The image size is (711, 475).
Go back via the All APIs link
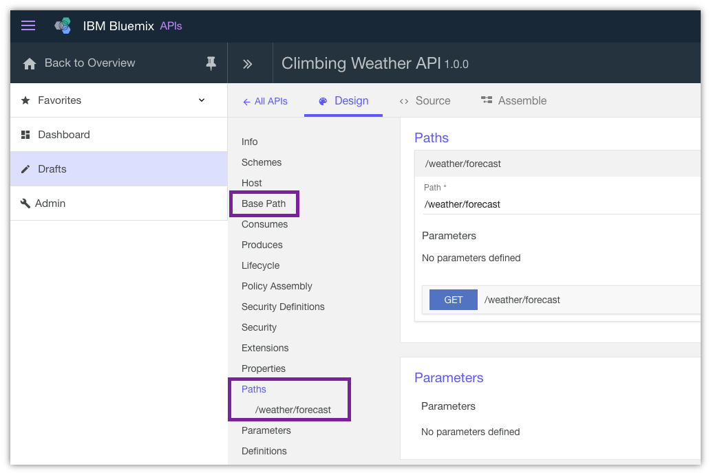pos(265,100)
